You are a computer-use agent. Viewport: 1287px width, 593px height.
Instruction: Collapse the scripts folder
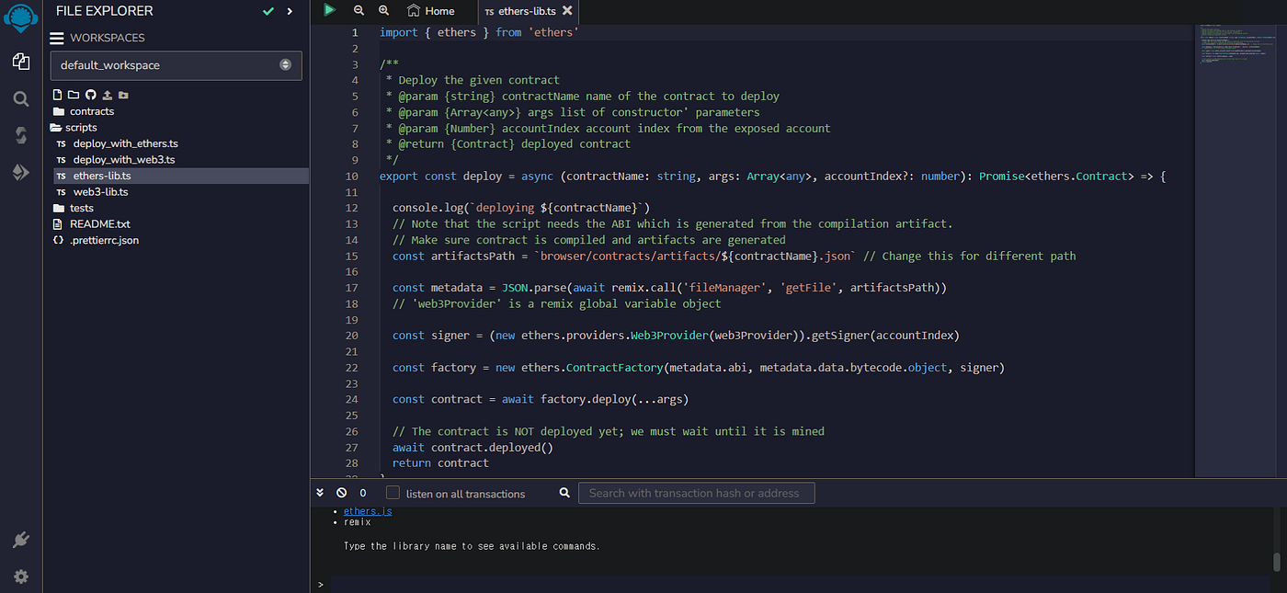click(81, 128)
